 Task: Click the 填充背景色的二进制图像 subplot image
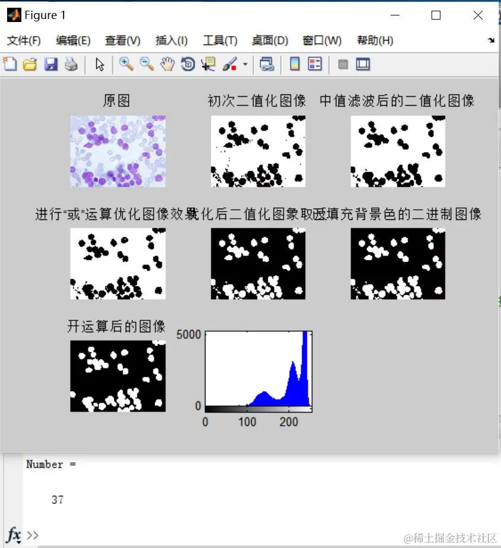tap(398, 264)
